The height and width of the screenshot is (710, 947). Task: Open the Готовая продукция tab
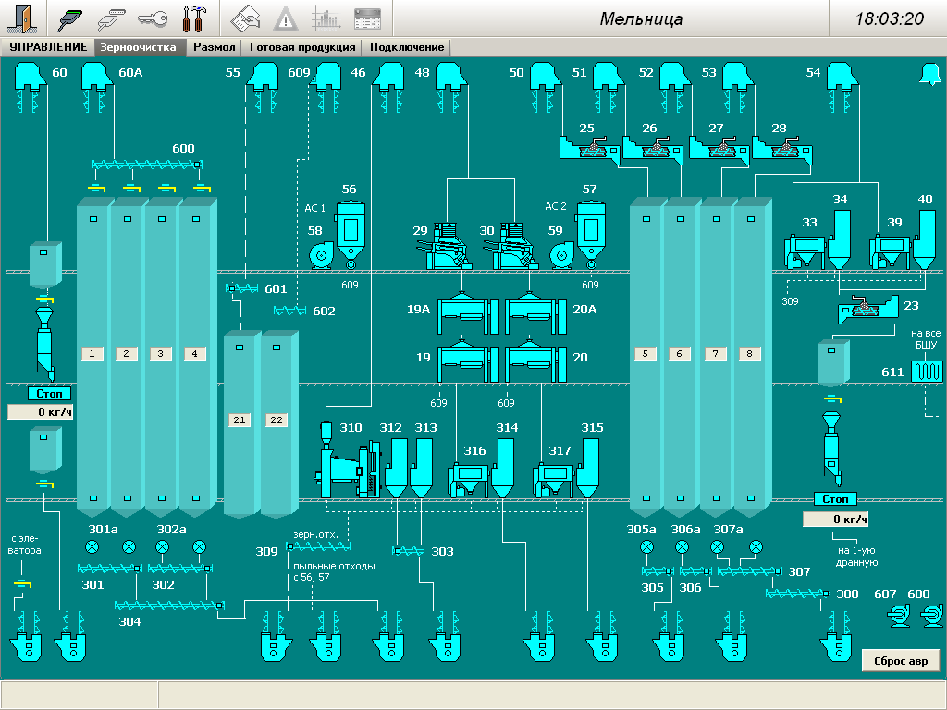(301, 47)
